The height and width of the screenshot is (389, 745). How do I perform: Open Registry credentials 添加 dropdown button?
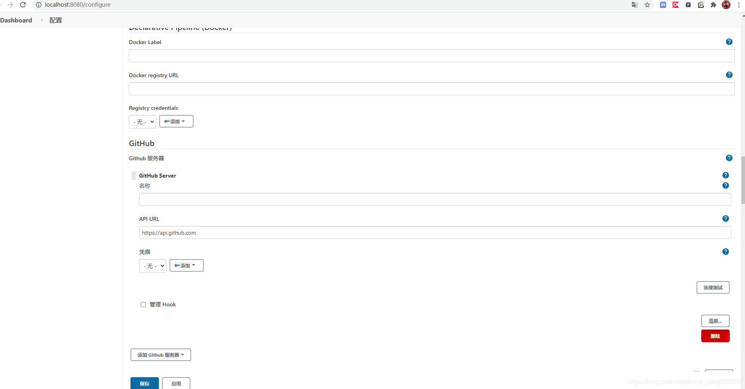point(176,121)
